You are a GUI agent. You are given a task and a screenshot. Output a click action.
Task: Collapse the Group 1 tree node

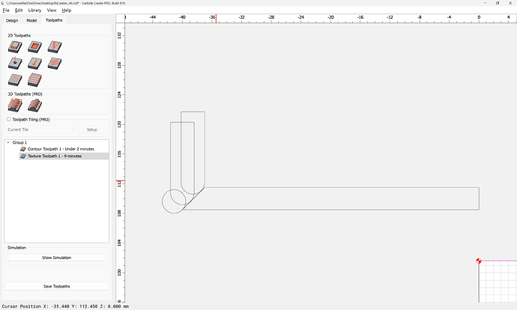click(x=8, y=142)
